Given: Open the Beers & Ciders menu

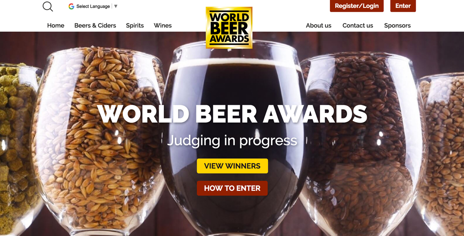Looking at the screenshot, I should pos(95,26).
